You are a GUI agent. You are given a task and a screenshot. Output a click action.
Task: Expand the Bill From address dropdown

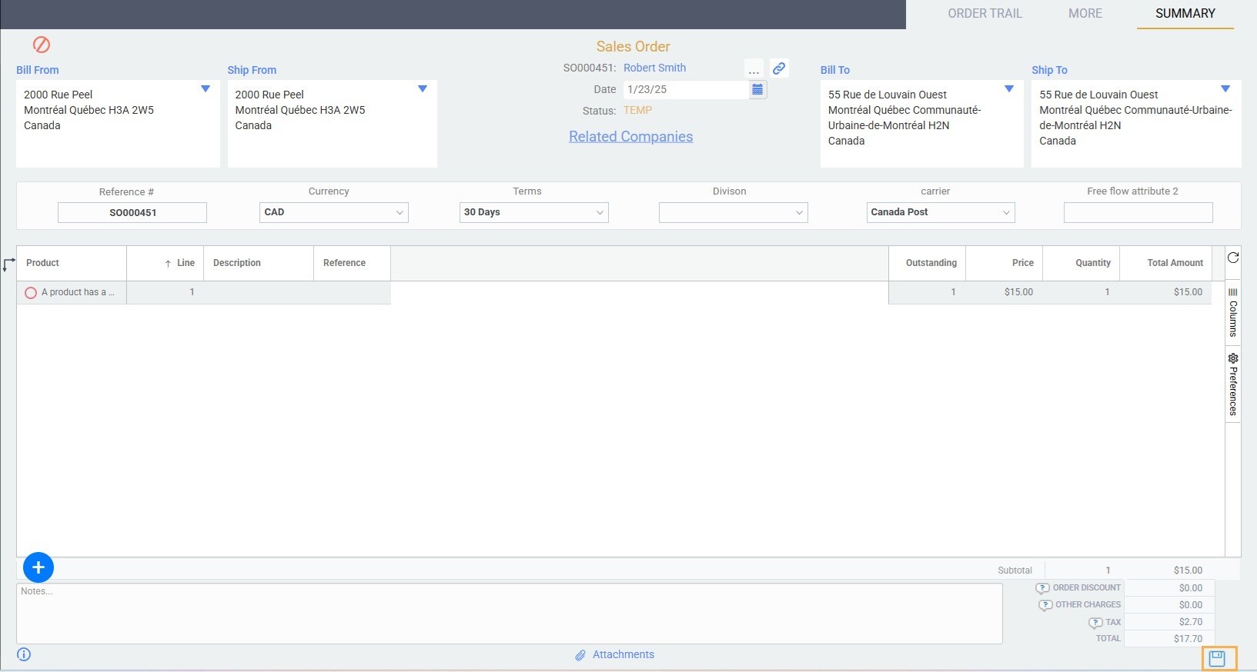(x=206, y=89)
